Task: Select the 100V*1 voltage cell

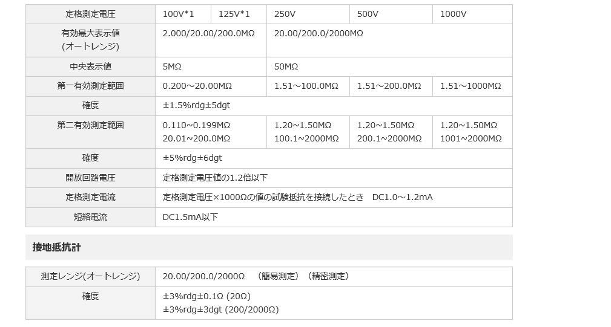Action: tap(182, 14)
